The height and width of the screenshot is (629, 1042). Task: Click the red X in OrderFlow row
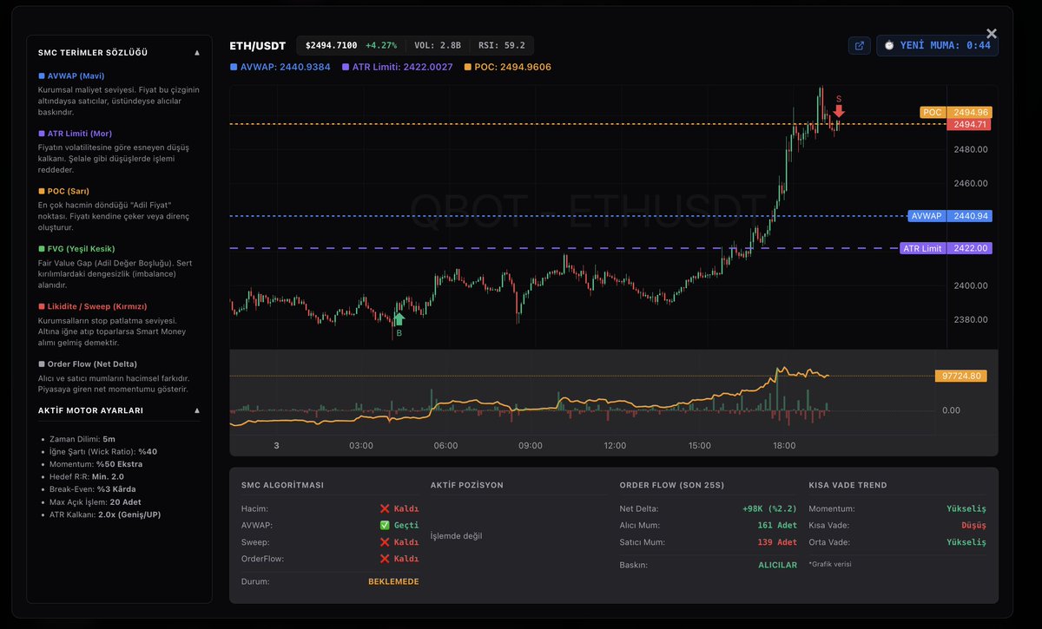point(385,559)
